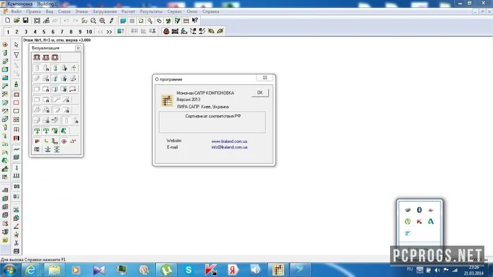493x277 pixels.
Task: Select floor number 3
Action: click(26, 32)
